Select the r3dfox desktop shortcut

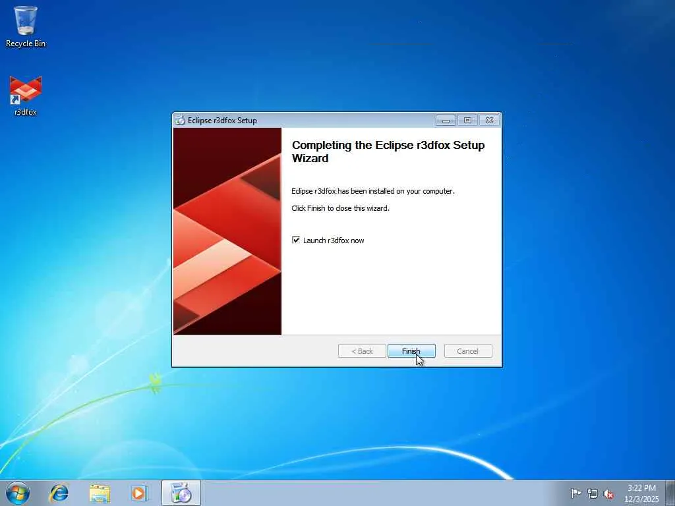[x=26, y=96]
